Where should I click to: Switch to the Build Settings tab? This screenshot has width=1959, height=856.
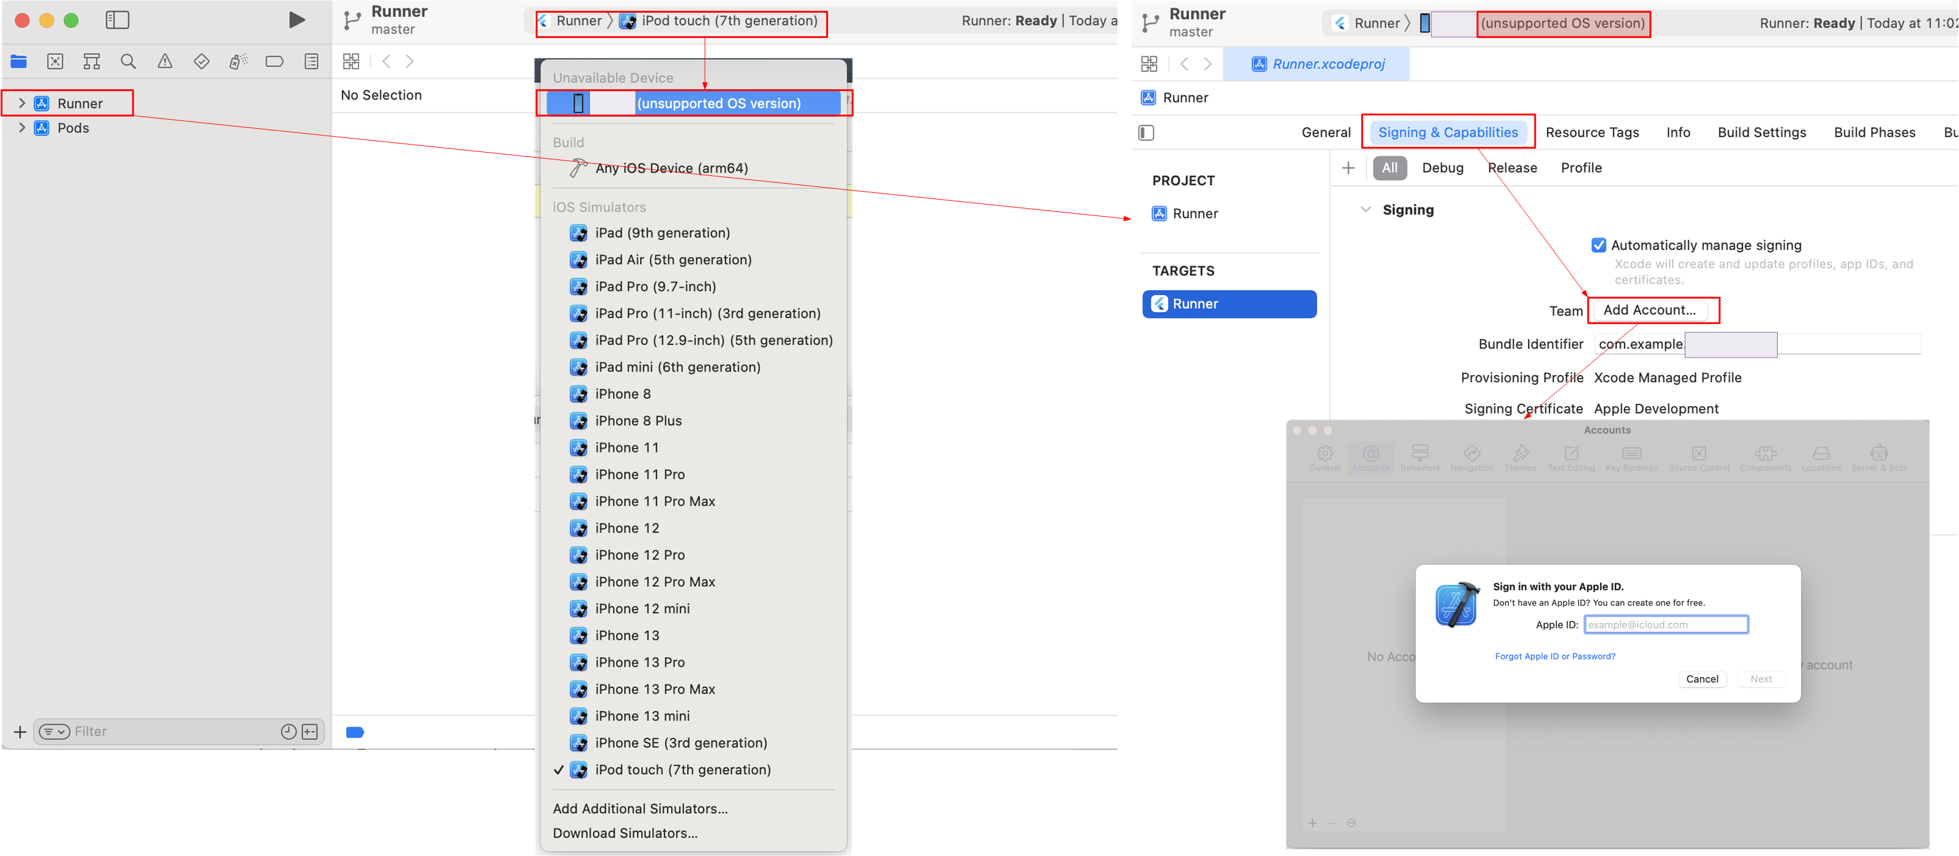[x=1761, y=132]
